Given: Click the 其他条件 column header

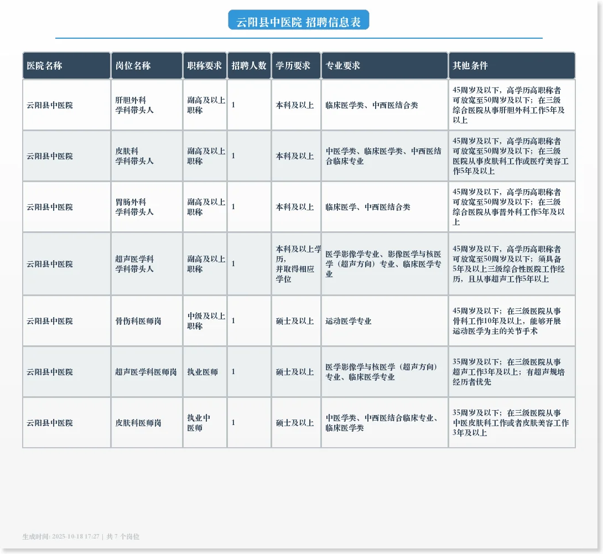Looking at the screenshot, I should pyautogui.click(x=512, y=66).
